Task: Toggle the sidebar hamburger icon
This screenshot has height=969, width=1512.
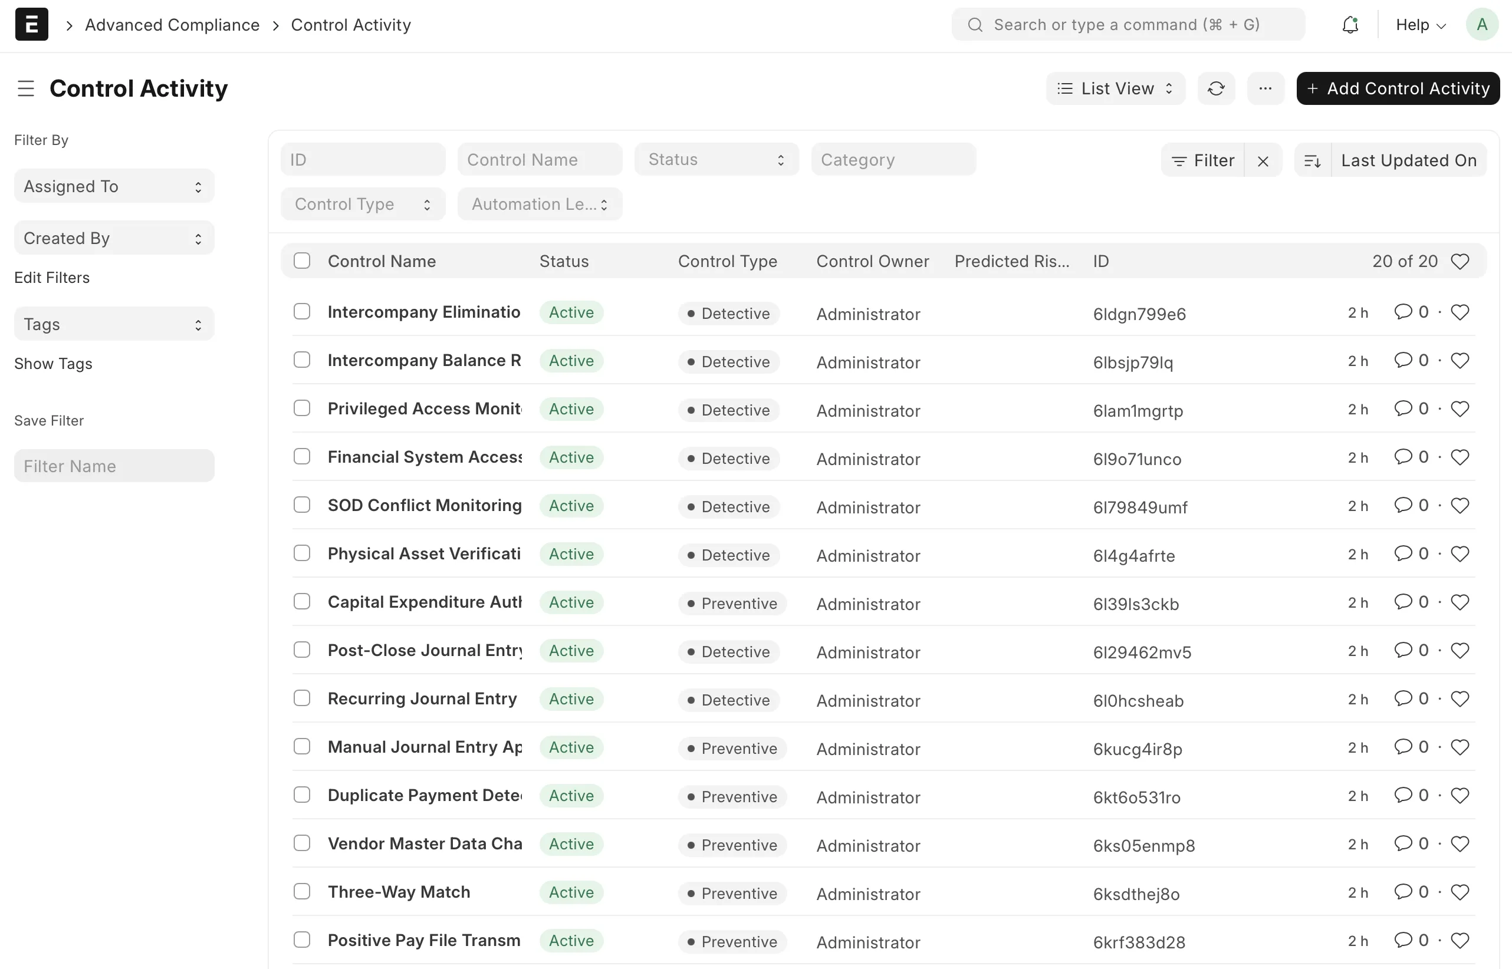Action: (x=26, y=89)
